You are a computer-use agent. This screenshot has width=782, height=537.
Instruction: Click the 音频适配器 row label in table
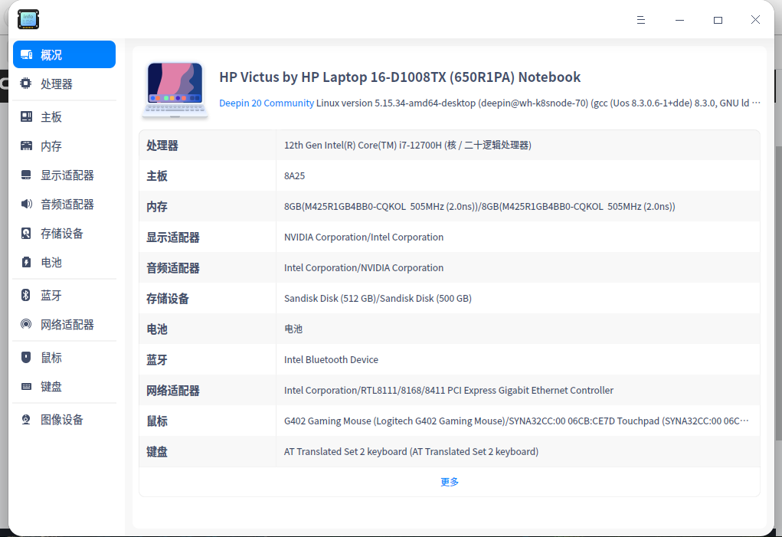(x=172, y=268)
